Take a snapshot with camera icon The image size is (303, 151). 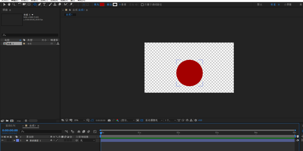pos(109,120)
